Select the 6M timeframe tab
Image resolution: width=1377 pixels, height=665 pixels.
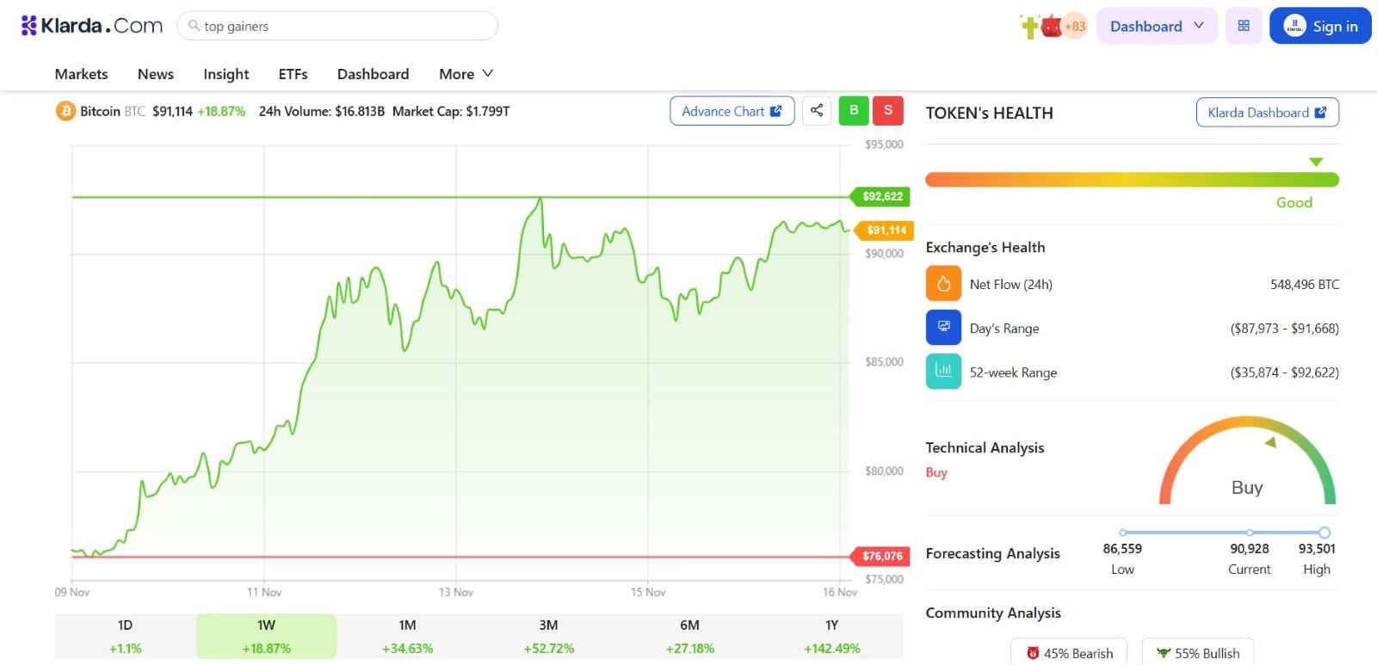click(689, 636)
